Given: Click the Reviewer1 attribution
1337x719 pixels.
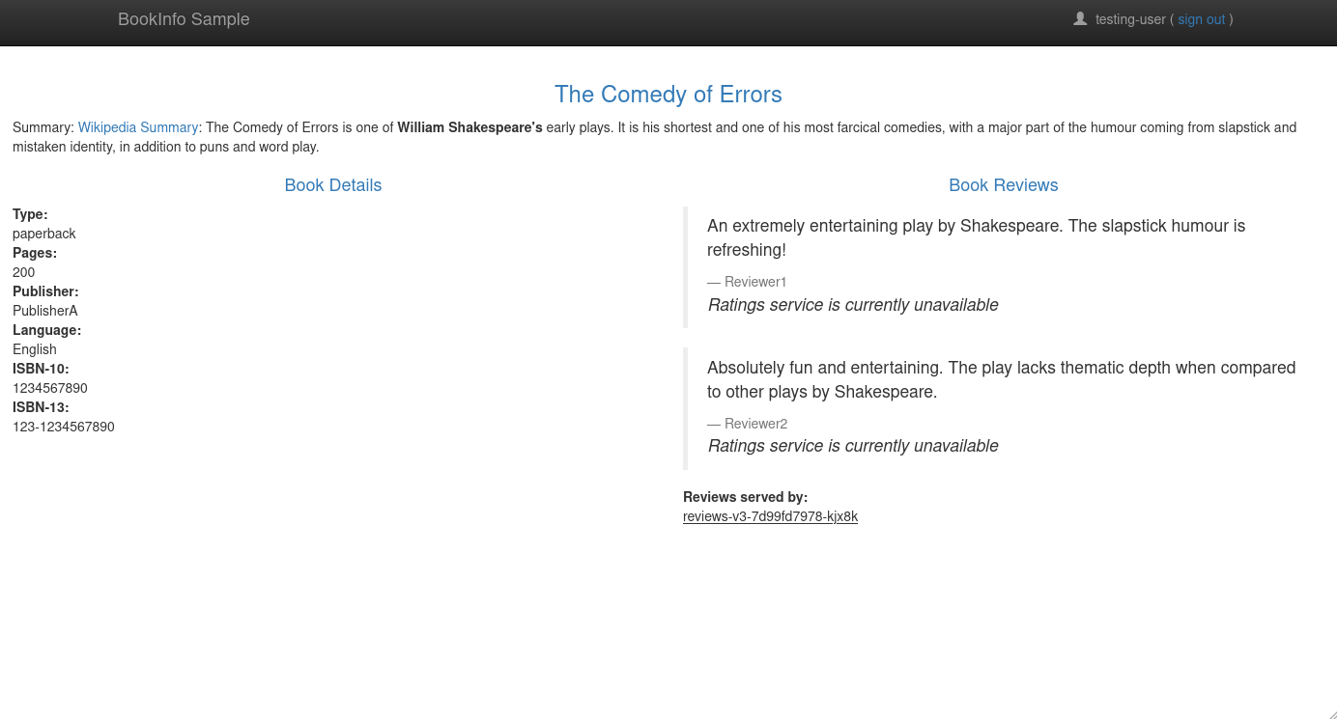Looking at the screenshot, I should (x=747, y=282).
